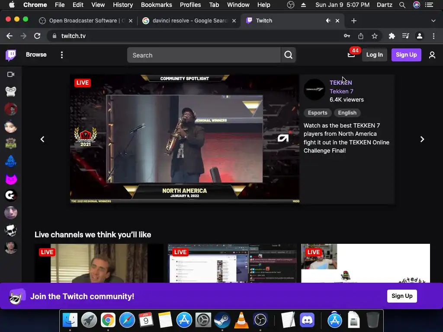The height and width of the screenshot is (332, 443).
Task: Click into the Search field
Action: click(x=204, y=55)
